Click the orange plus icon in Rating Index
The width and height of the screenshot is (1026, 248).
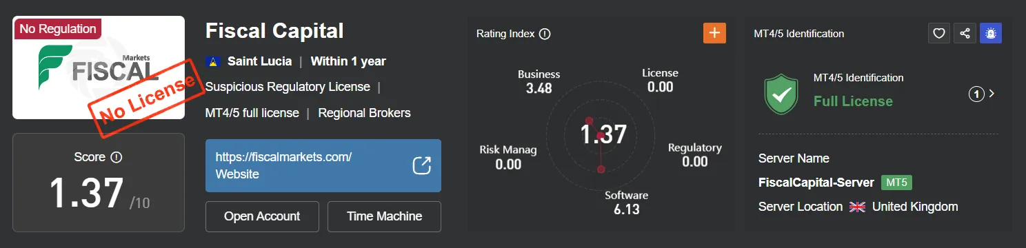[714, 33]
